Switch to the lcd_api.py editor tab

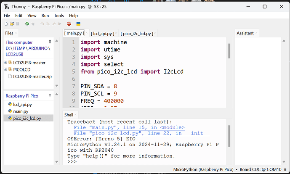point(102,34)
